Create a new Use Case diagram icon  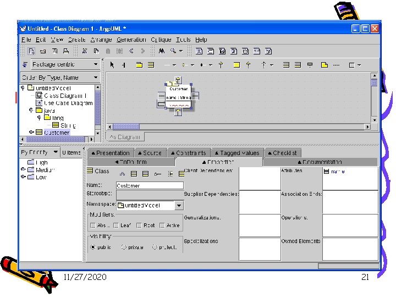tap(199, 51)
